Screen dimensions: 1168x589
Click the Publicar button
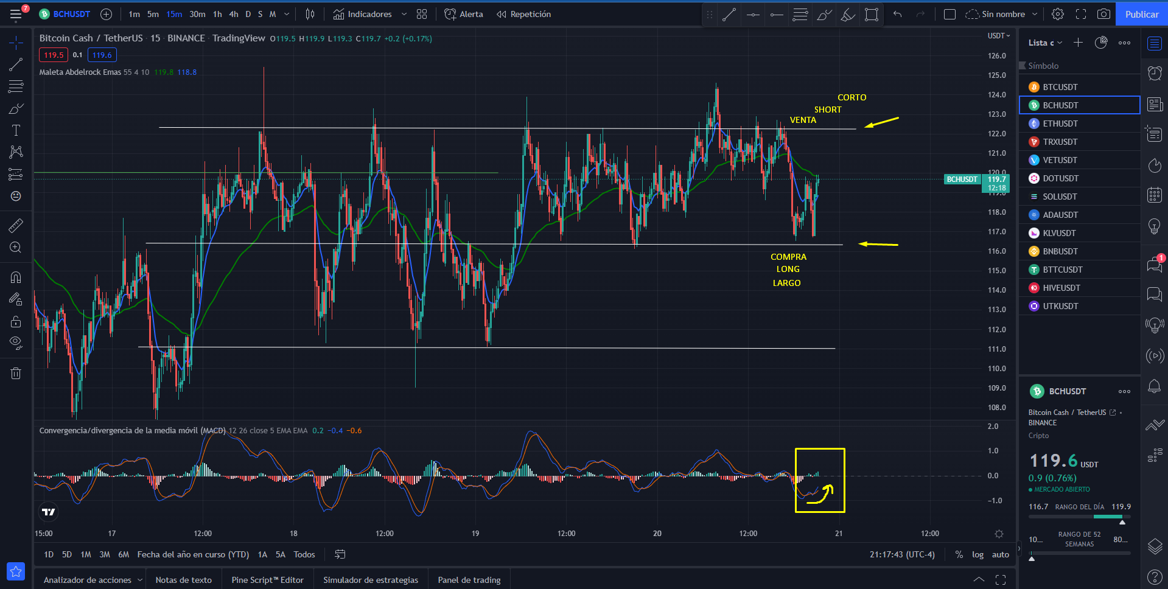(x=1142, y=14)
